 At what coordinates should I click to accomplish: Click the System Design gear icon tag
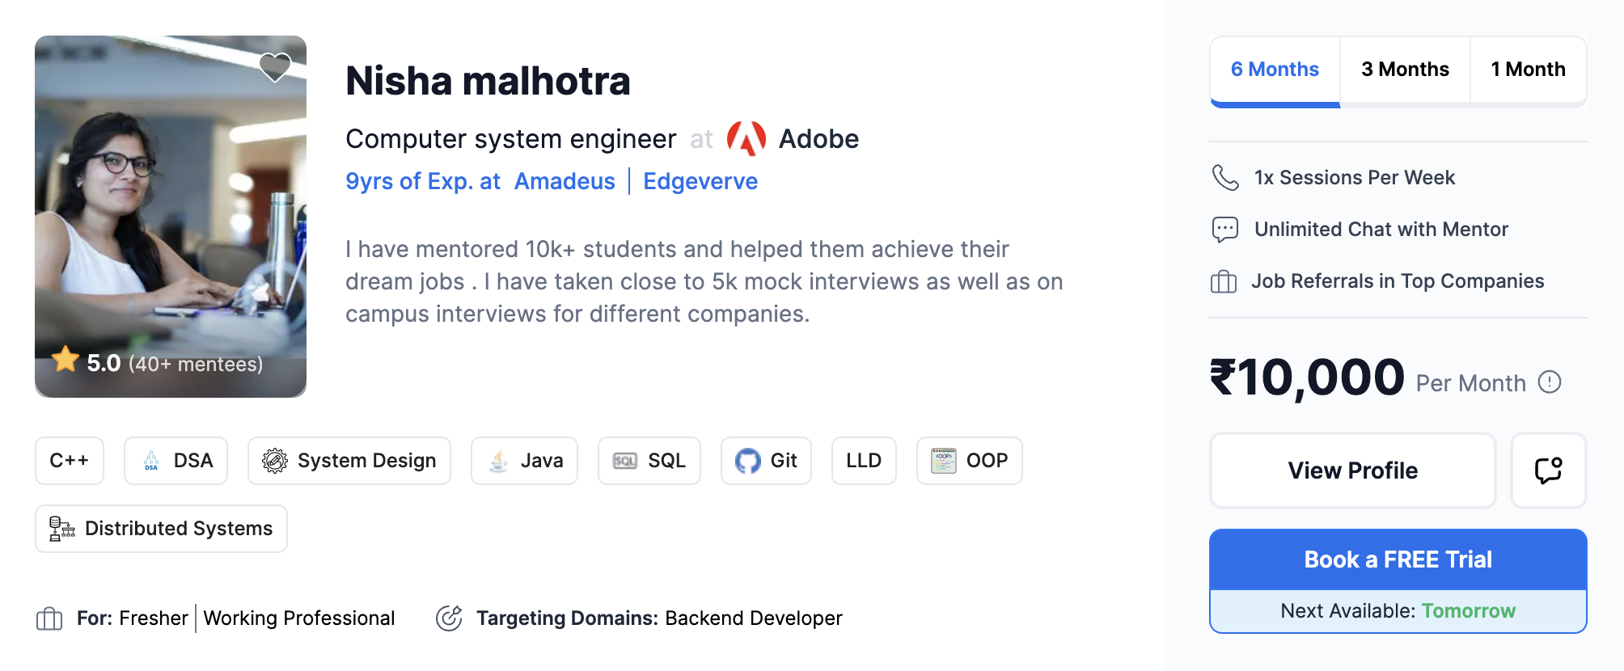point(275,461)
